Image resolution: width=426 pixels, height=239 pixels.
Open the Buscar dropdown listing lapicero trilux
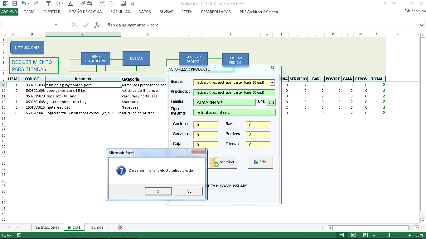(x=273, y=82)
